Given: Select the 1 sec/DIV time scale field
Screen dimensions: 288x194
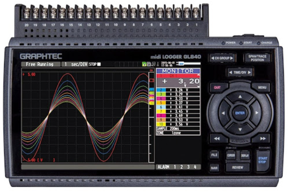Looking at the screenshot, I should pyautogui.click(x=75, y=64).
